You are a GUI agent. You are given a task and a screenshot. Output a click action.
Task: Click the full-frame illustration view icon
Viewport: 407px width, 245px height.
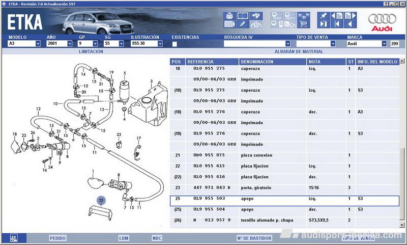pos(243,16)
